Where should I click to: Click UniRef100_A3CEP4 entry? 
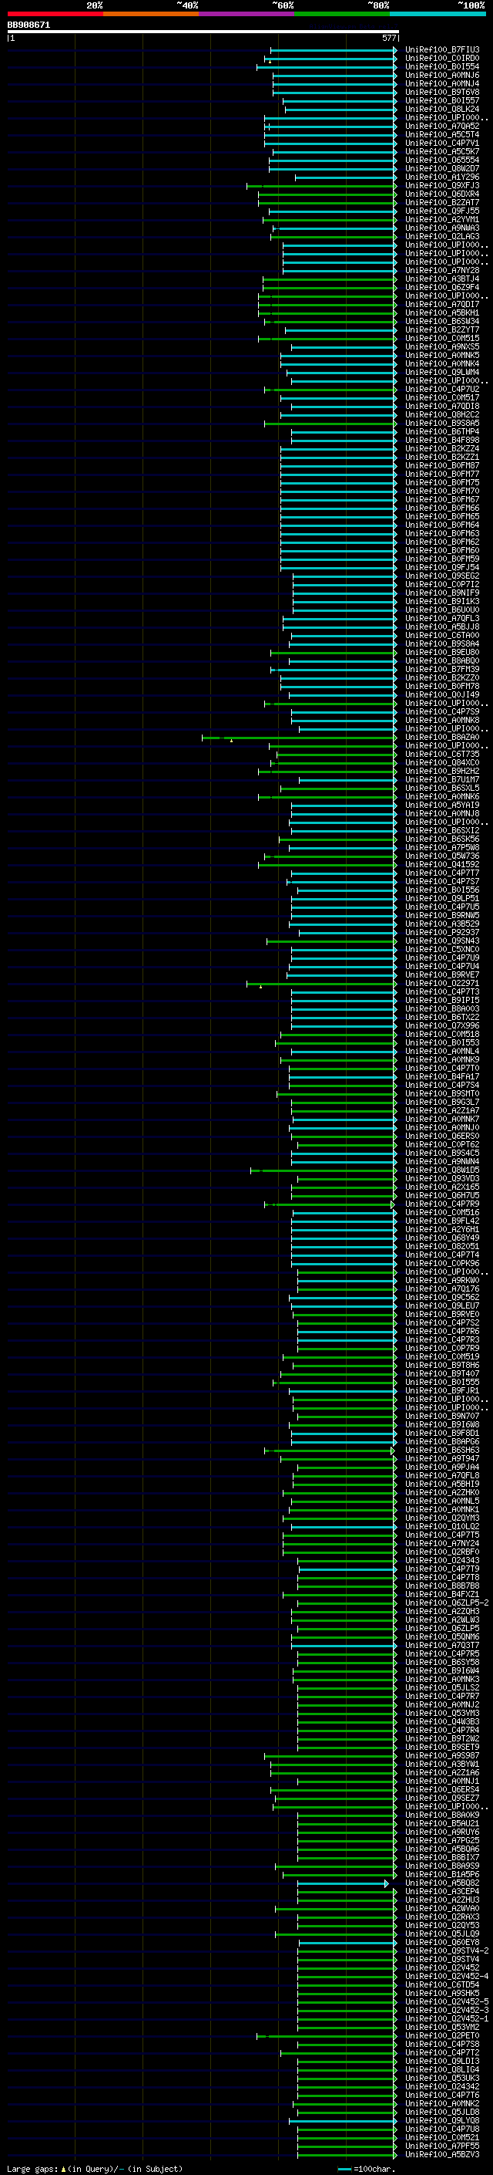pos(442,1891)
